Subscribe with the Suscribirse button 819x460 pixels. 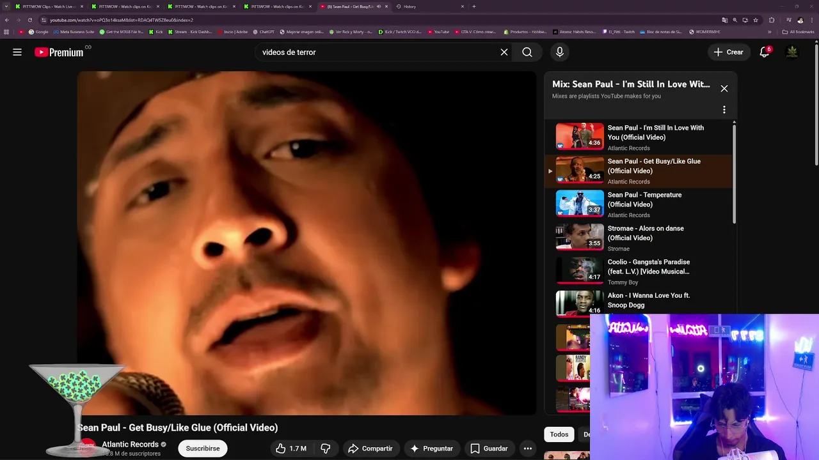tap(203, 448)
